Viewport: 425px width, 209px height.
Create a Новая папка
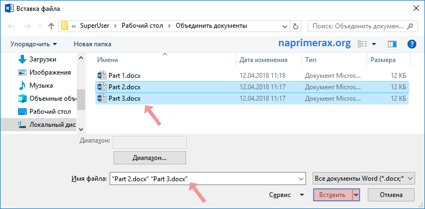click(x=92, y=44)
